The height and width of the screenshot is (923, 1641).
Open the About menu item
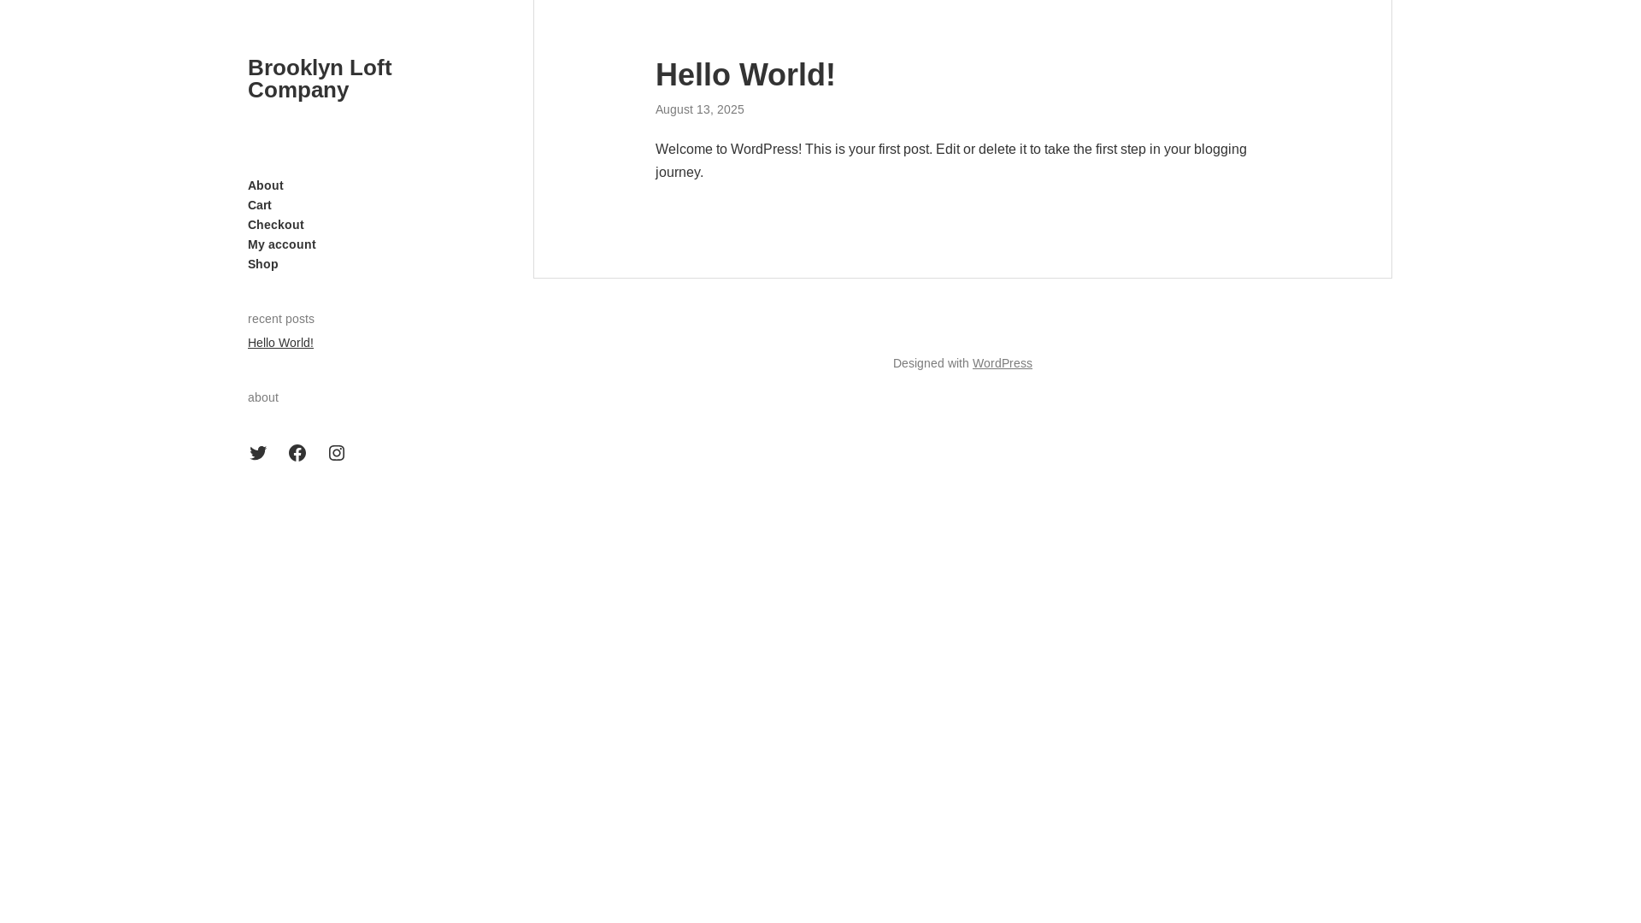pos(266,185)
